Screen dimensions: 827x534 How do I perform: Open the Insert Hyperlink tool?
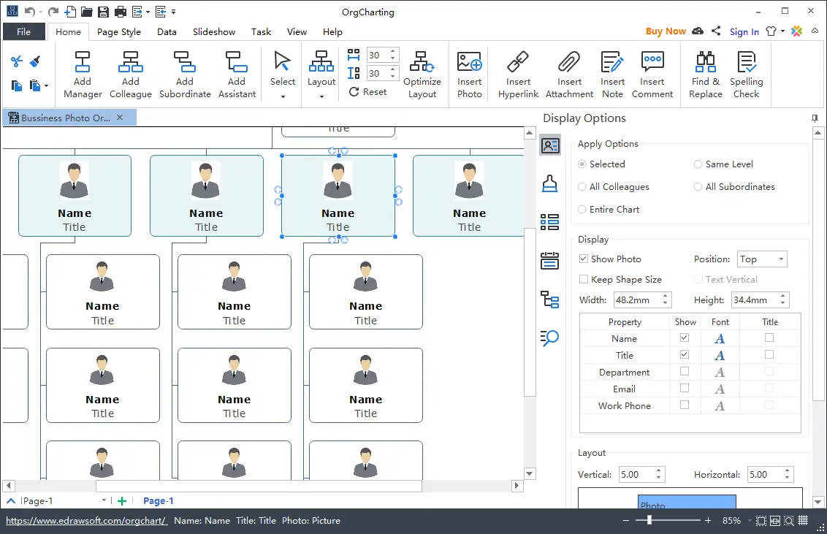pos(518,73)
